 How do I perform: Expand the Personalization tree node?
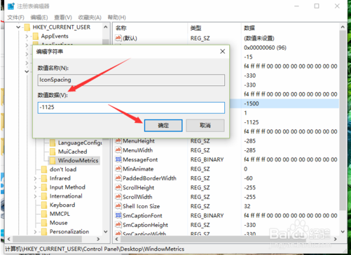35,232
